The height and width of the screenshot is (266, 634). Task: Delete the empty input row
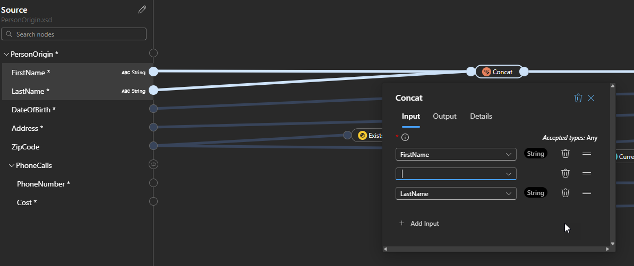click(x=566, y=173)
